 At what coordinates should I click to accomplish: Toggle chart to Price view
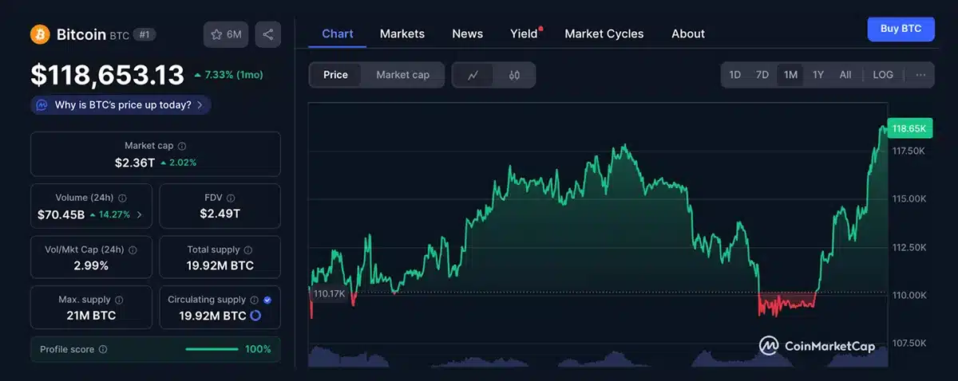coord(335,75)
